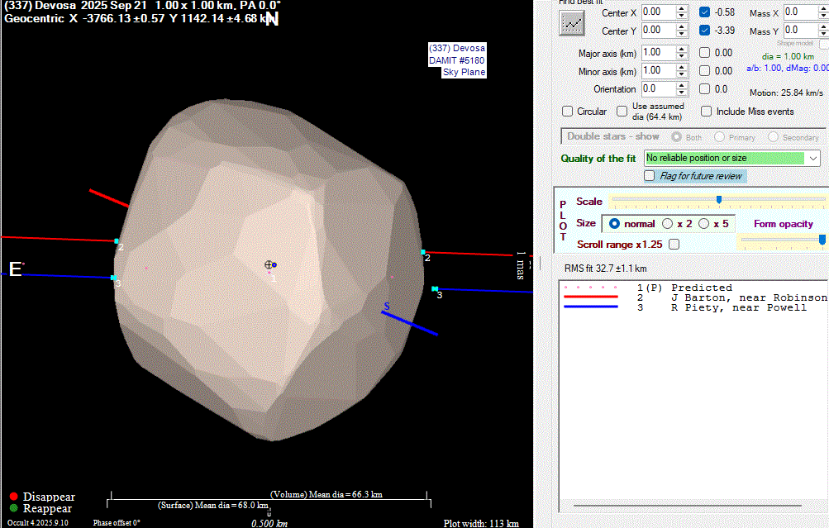Check Include Miss events
This screenshot has width=829, height=528.
(707, 112)
